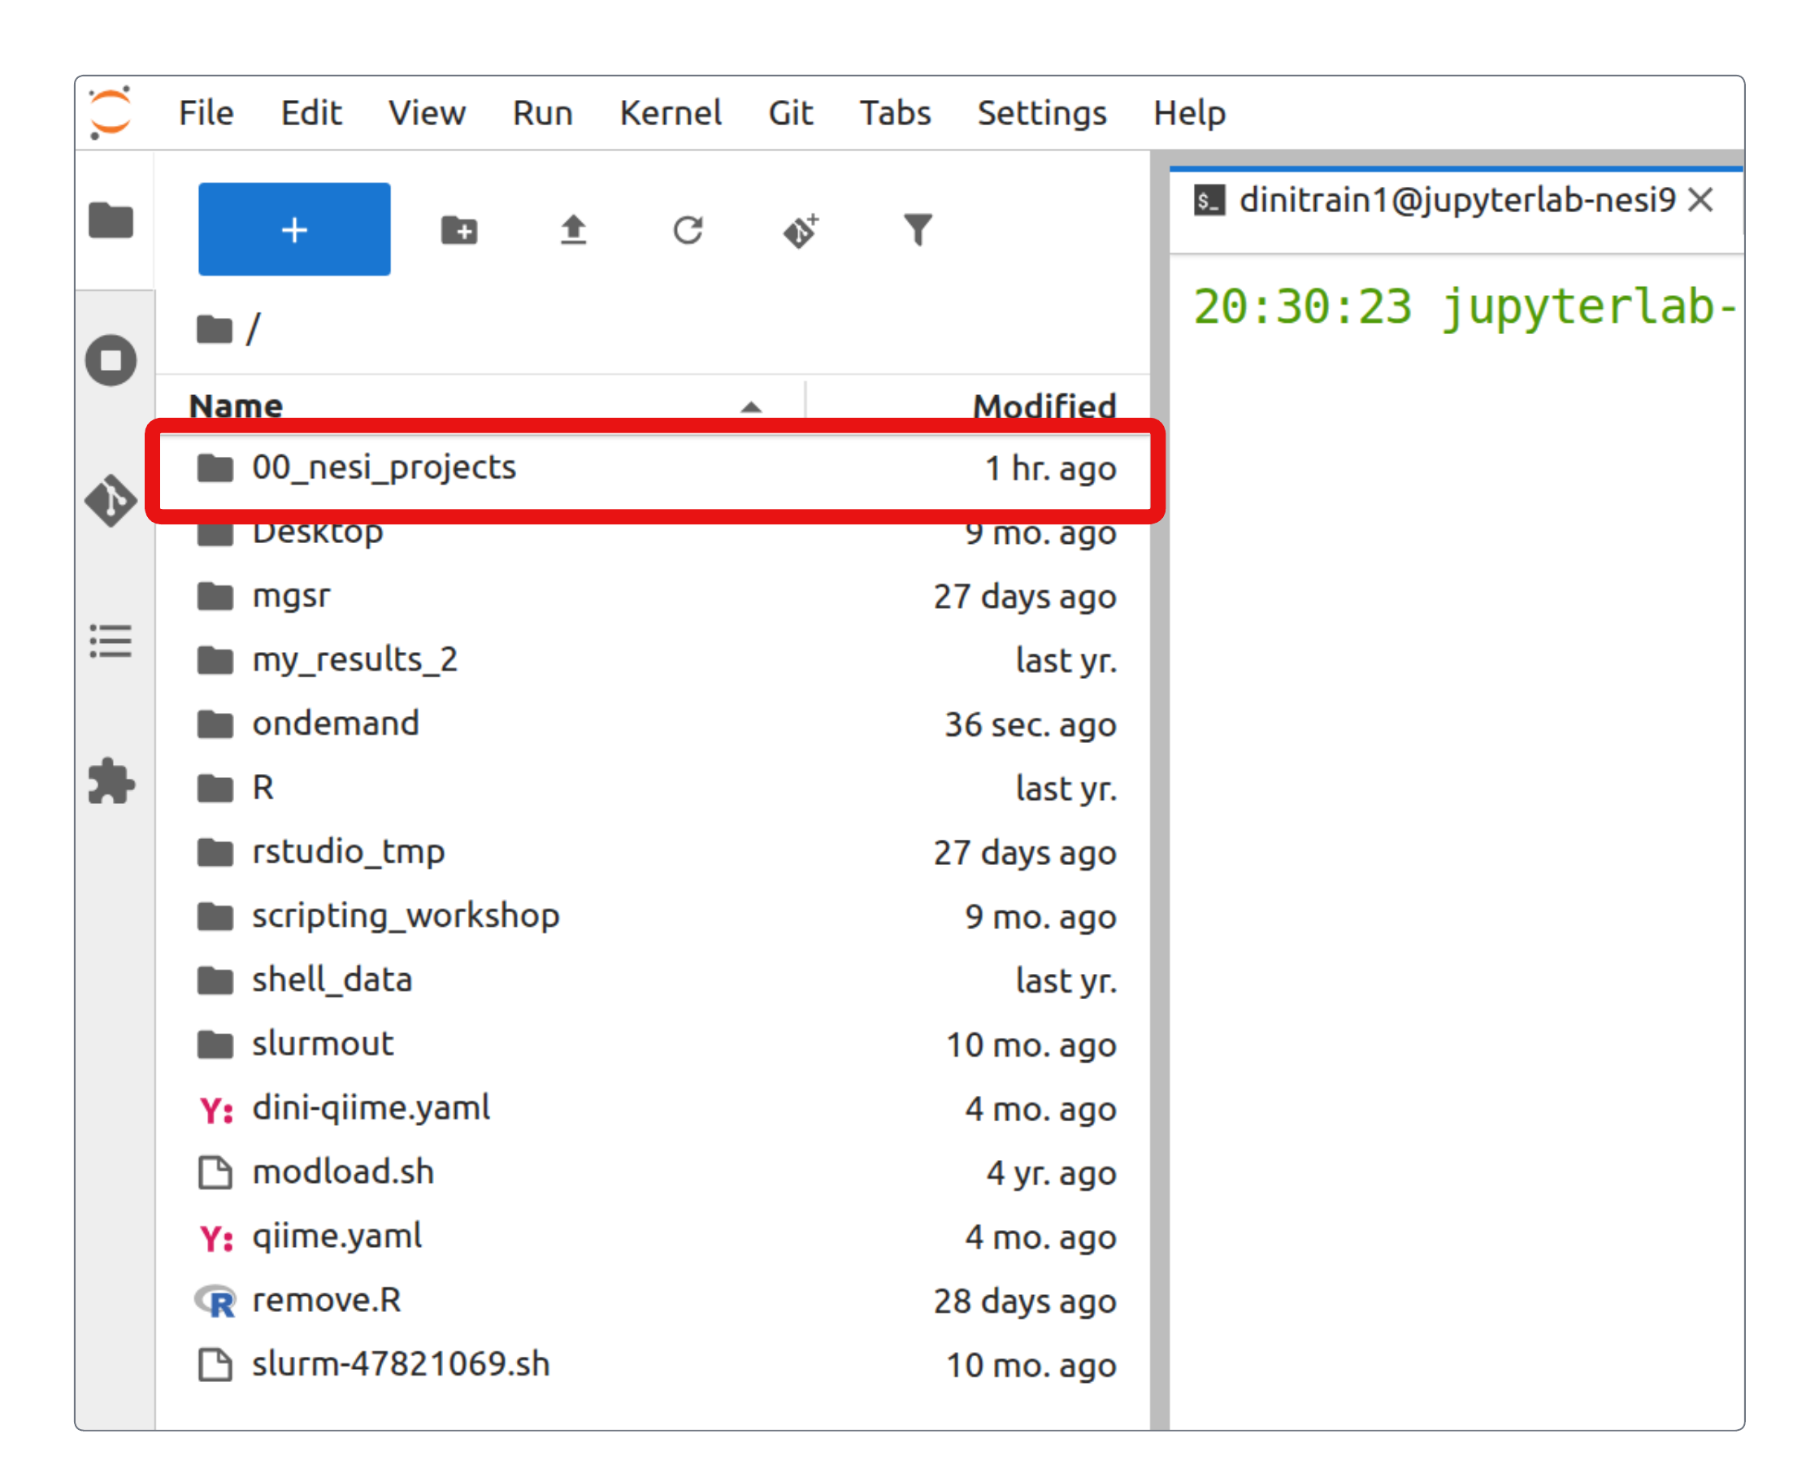Viewport: 1806px width, 1482px height.
Task: Click the Upload Files icon
Action: 574,228
